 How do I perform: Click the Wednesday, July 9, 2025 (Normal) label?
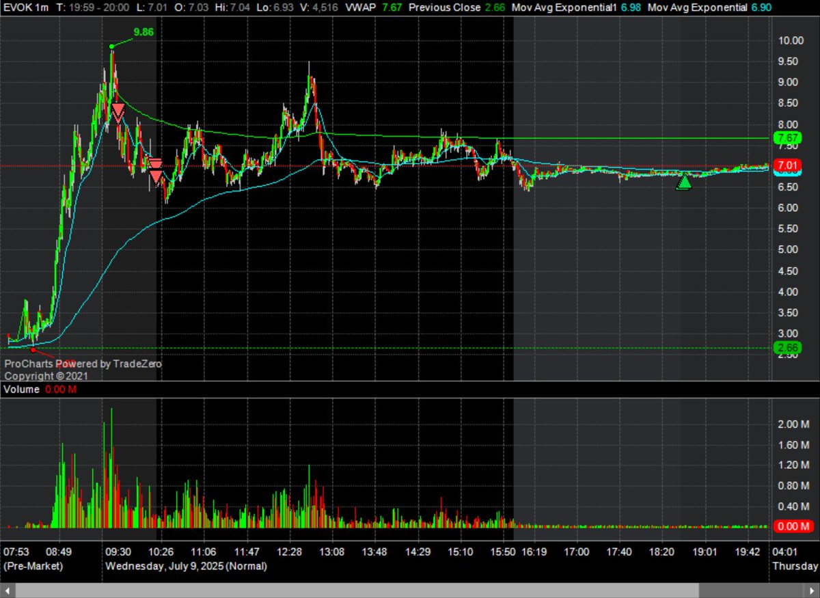pyautogui.click(x=186, y=567)
